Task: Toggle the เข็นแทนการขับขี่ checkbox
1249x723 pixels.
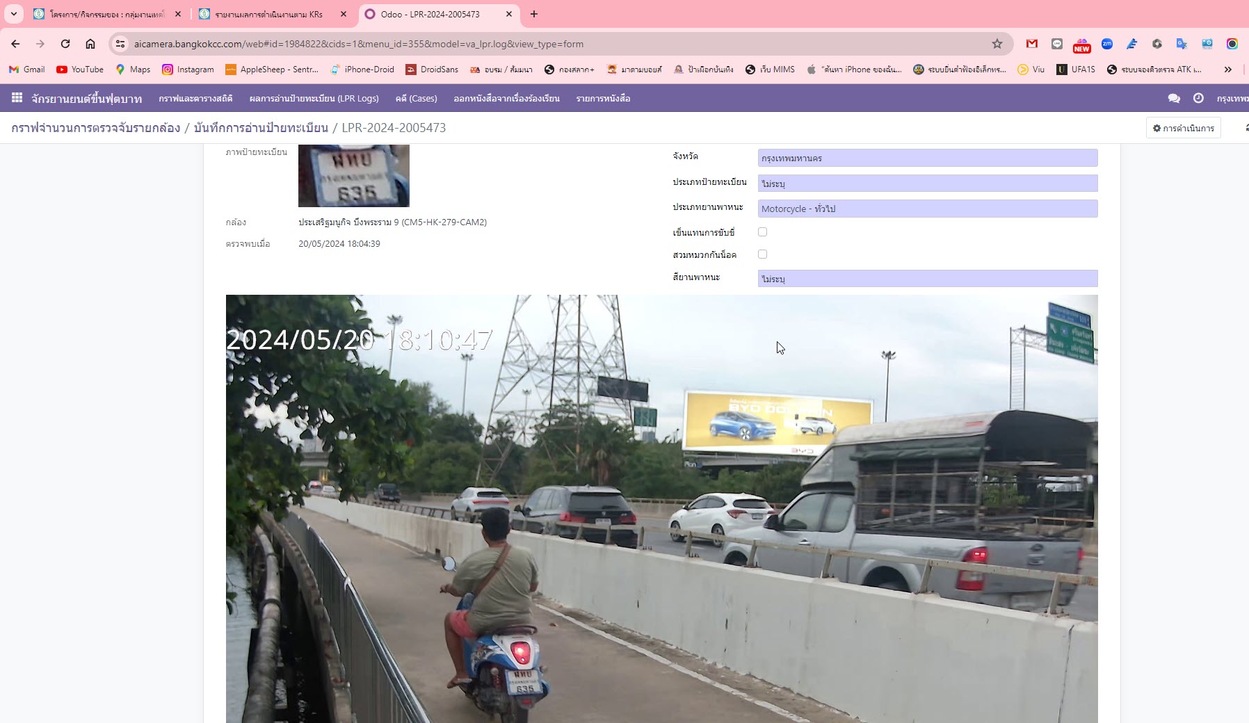Action: [x=762, y=232]
